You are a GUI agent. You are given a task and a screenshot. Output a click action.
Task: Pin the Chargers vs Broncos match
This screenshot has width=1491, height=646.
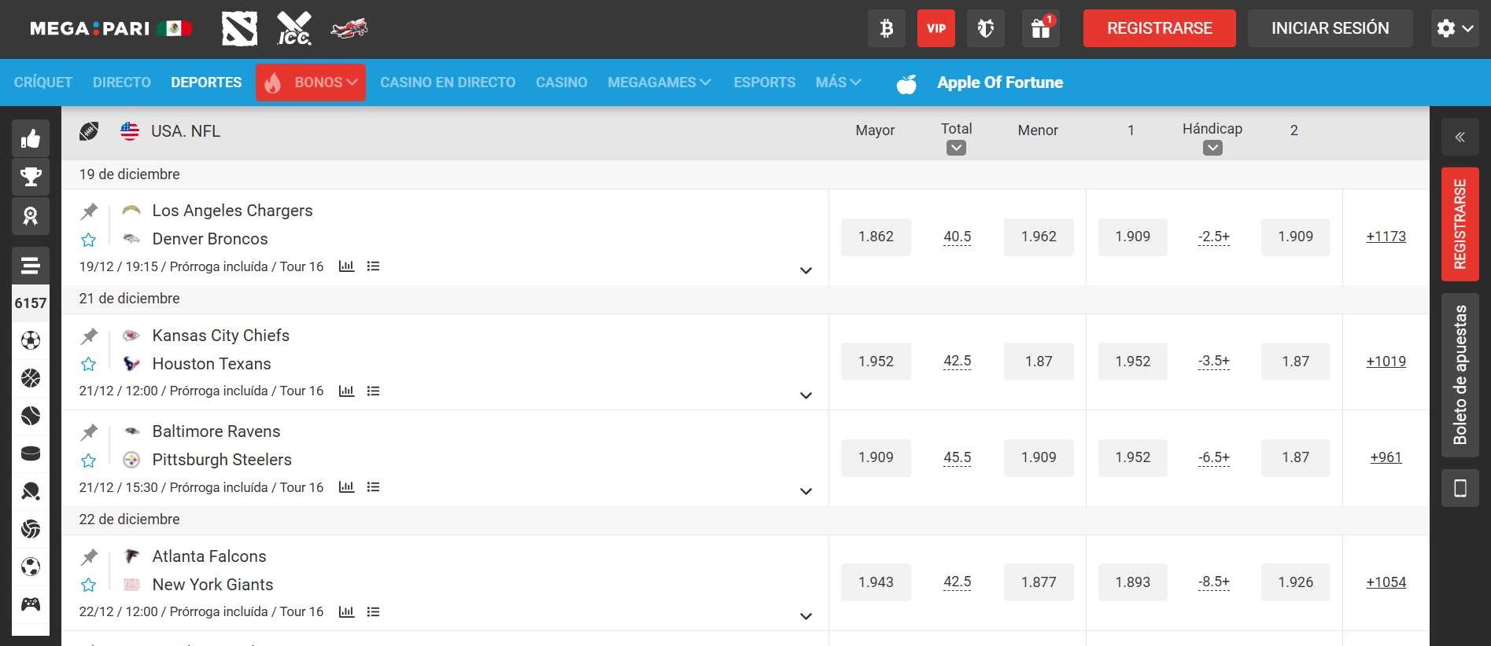point(89,211)
